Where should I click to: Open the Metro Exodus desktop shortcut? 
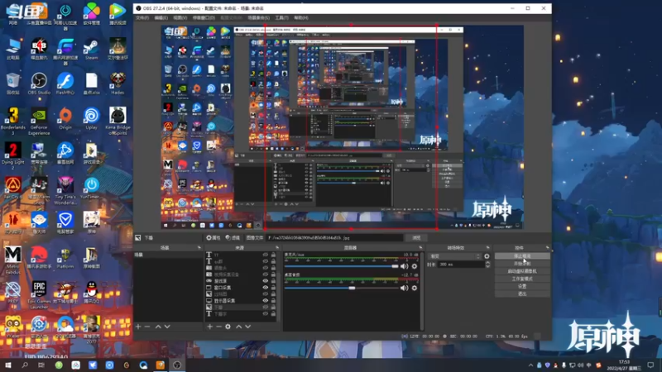12,260
